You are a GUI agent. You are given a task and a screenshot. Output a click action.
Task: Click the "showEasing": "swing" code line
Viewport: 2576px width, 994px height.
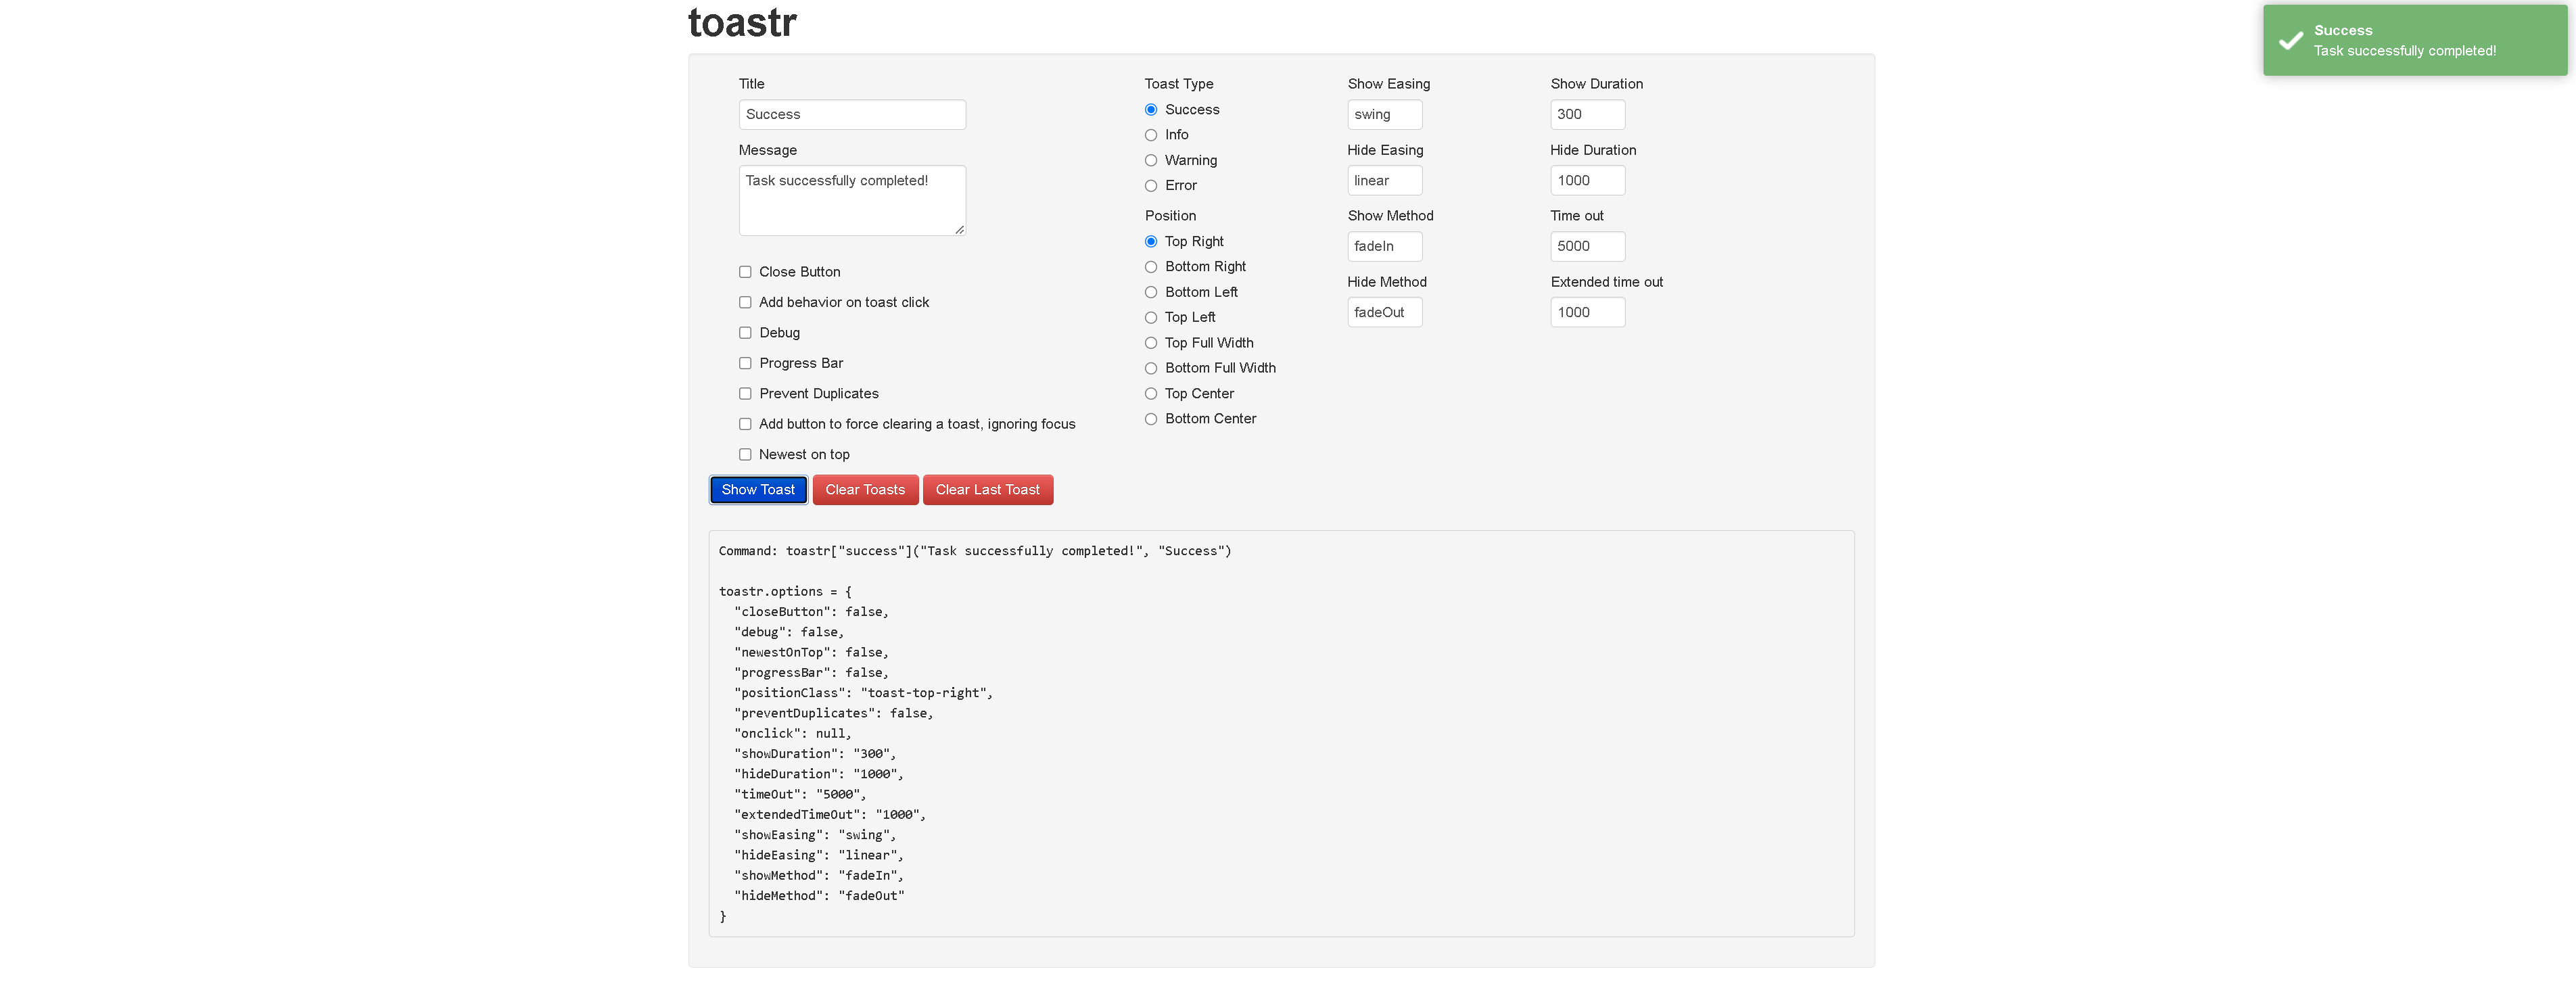(815, 835)
